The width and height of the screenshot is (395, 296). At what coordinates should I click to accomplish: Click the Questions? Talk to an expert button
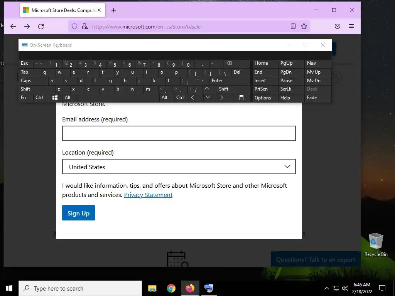[x=316, y=259]
